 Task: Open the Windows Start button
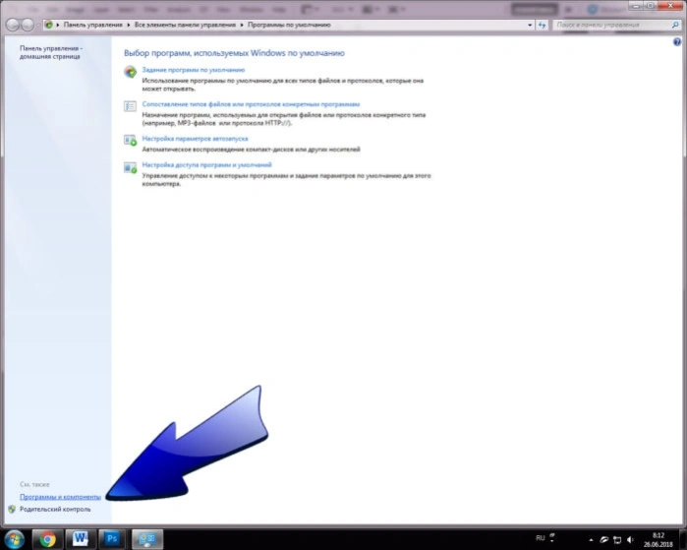point(14,539)
